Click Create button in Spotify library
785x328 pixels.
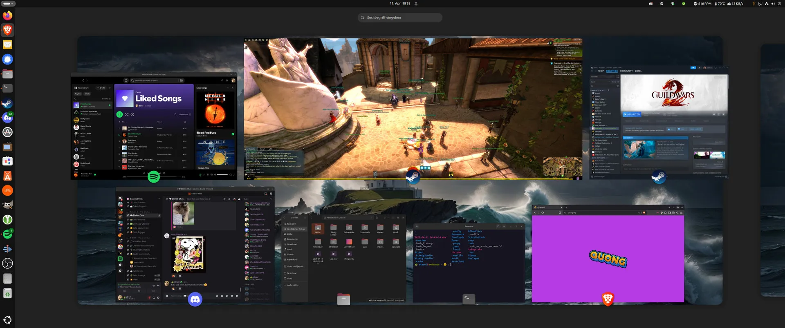tap(101, 88)
